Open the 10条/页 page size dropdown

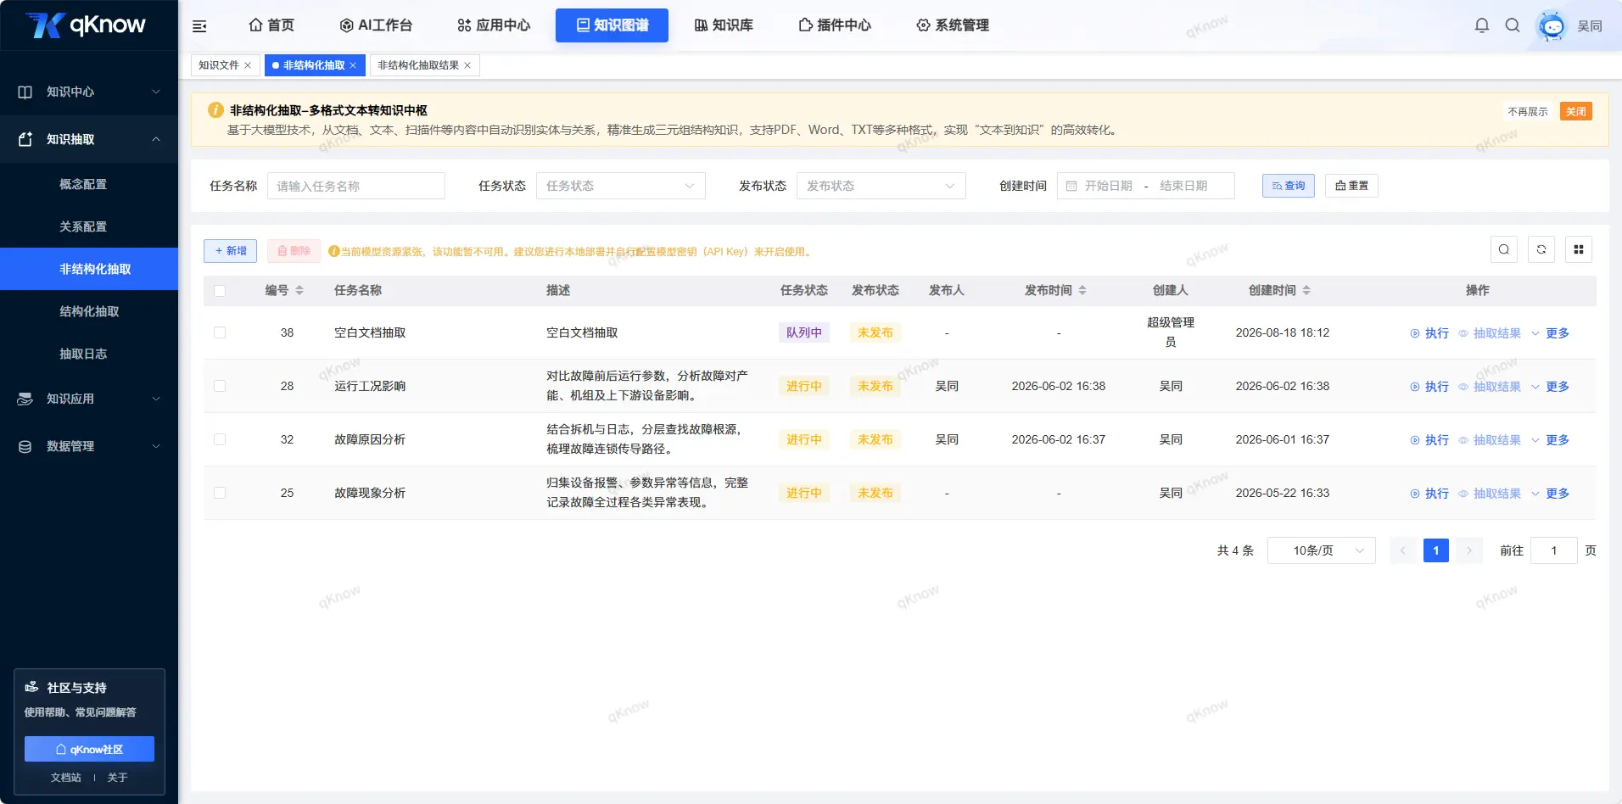pos(1322,550)
